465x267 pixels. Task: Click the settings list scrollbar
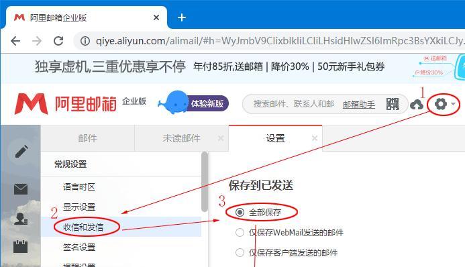tap(205, 182)
